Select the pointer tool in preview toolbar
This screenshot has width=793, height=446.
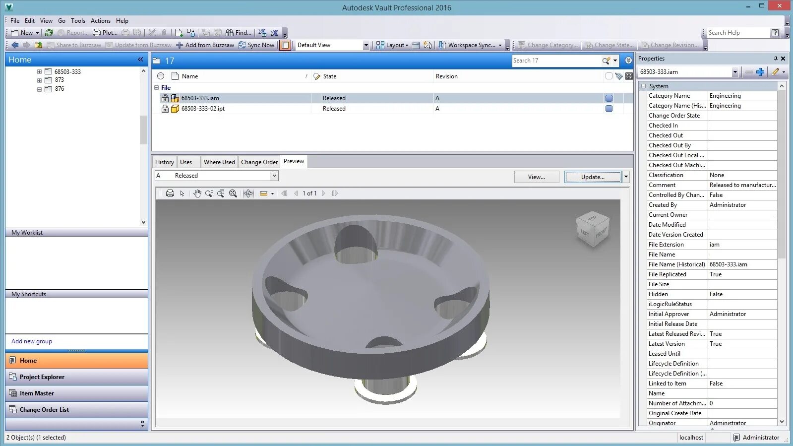(183, 193)
